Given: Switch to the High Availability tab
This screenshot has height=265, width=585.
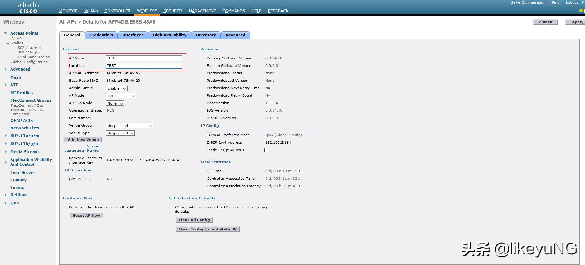Looking at the screenshot, I should tap(170, 35).
